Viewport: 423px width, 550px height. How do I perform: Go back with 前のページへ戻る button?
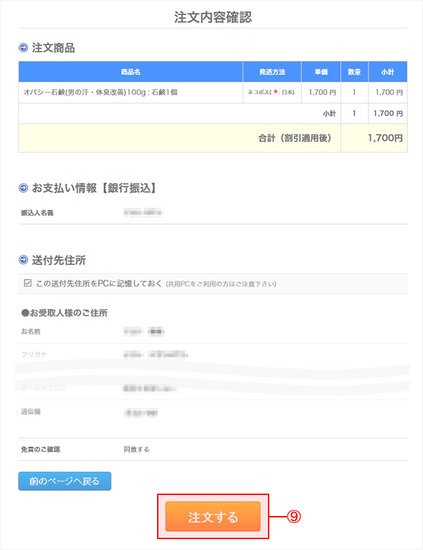click(x=65, y=481)
